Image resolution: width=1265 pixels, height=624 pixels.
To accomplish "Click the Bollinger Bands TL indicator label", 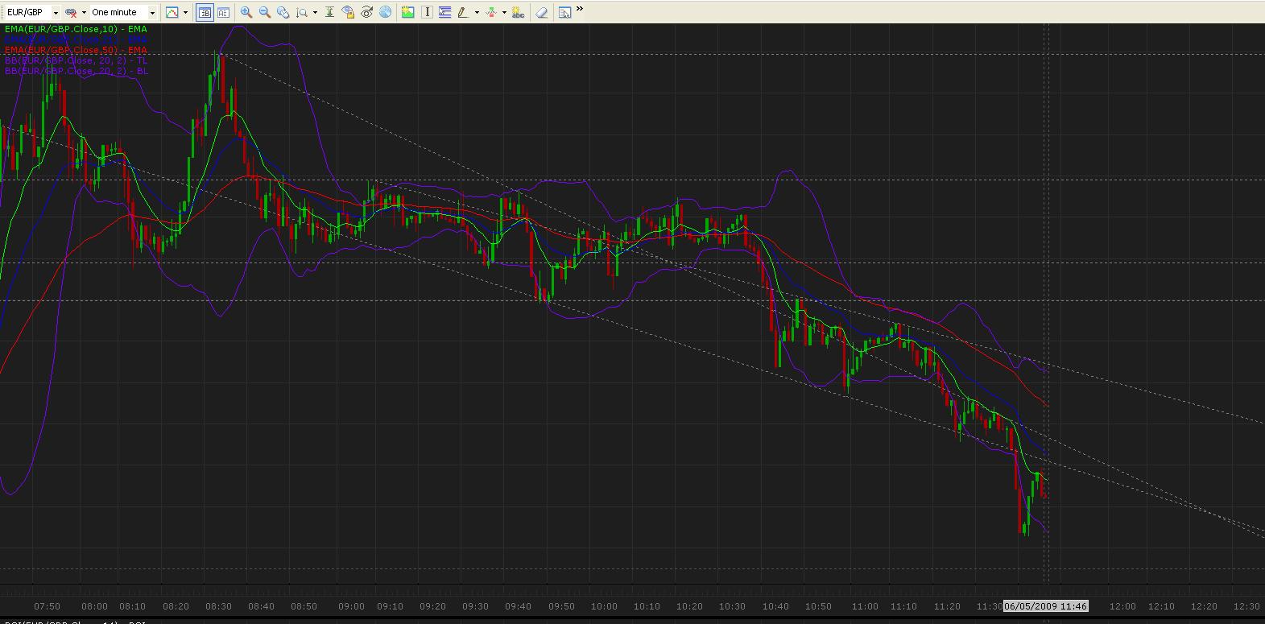I will pyautogui.click(x=76, y=60).
